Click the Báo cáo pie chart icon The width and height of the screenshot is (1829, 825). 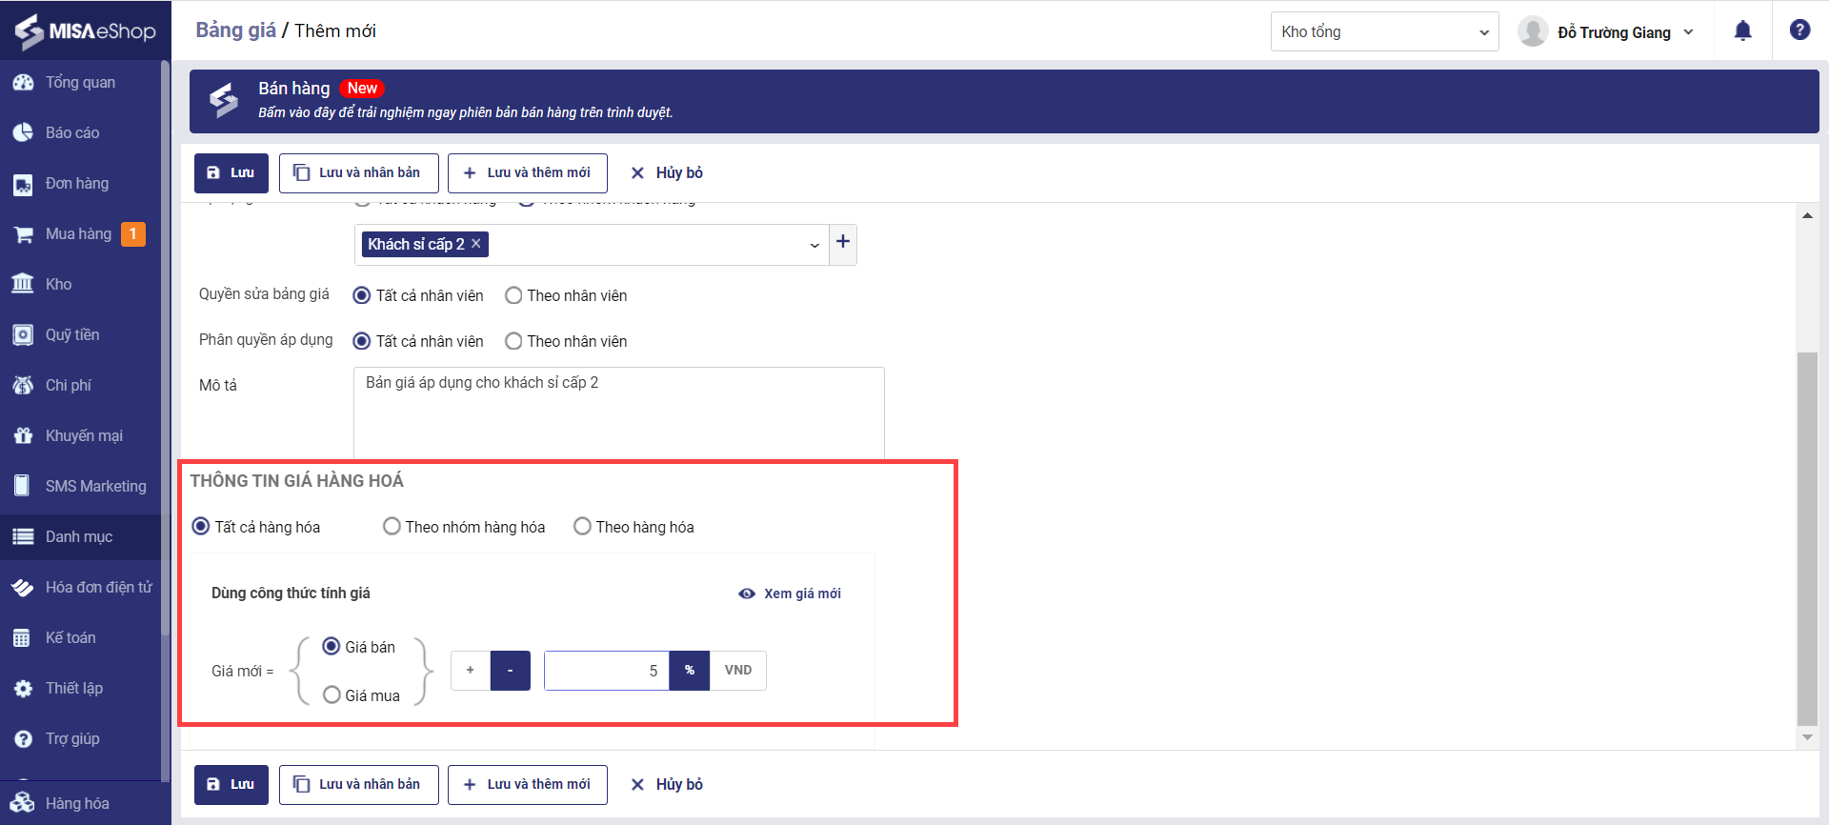click(x=23, y=133)
